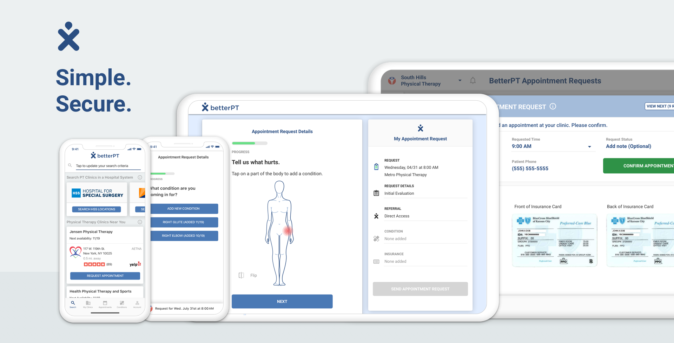This screenshot has width=674, height=343.
Task: Open the My Clinics tab on phone
Action: click(x=88, y=304)
